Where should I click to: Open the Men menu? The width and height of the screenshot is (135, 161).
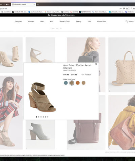tap(42, 22)
